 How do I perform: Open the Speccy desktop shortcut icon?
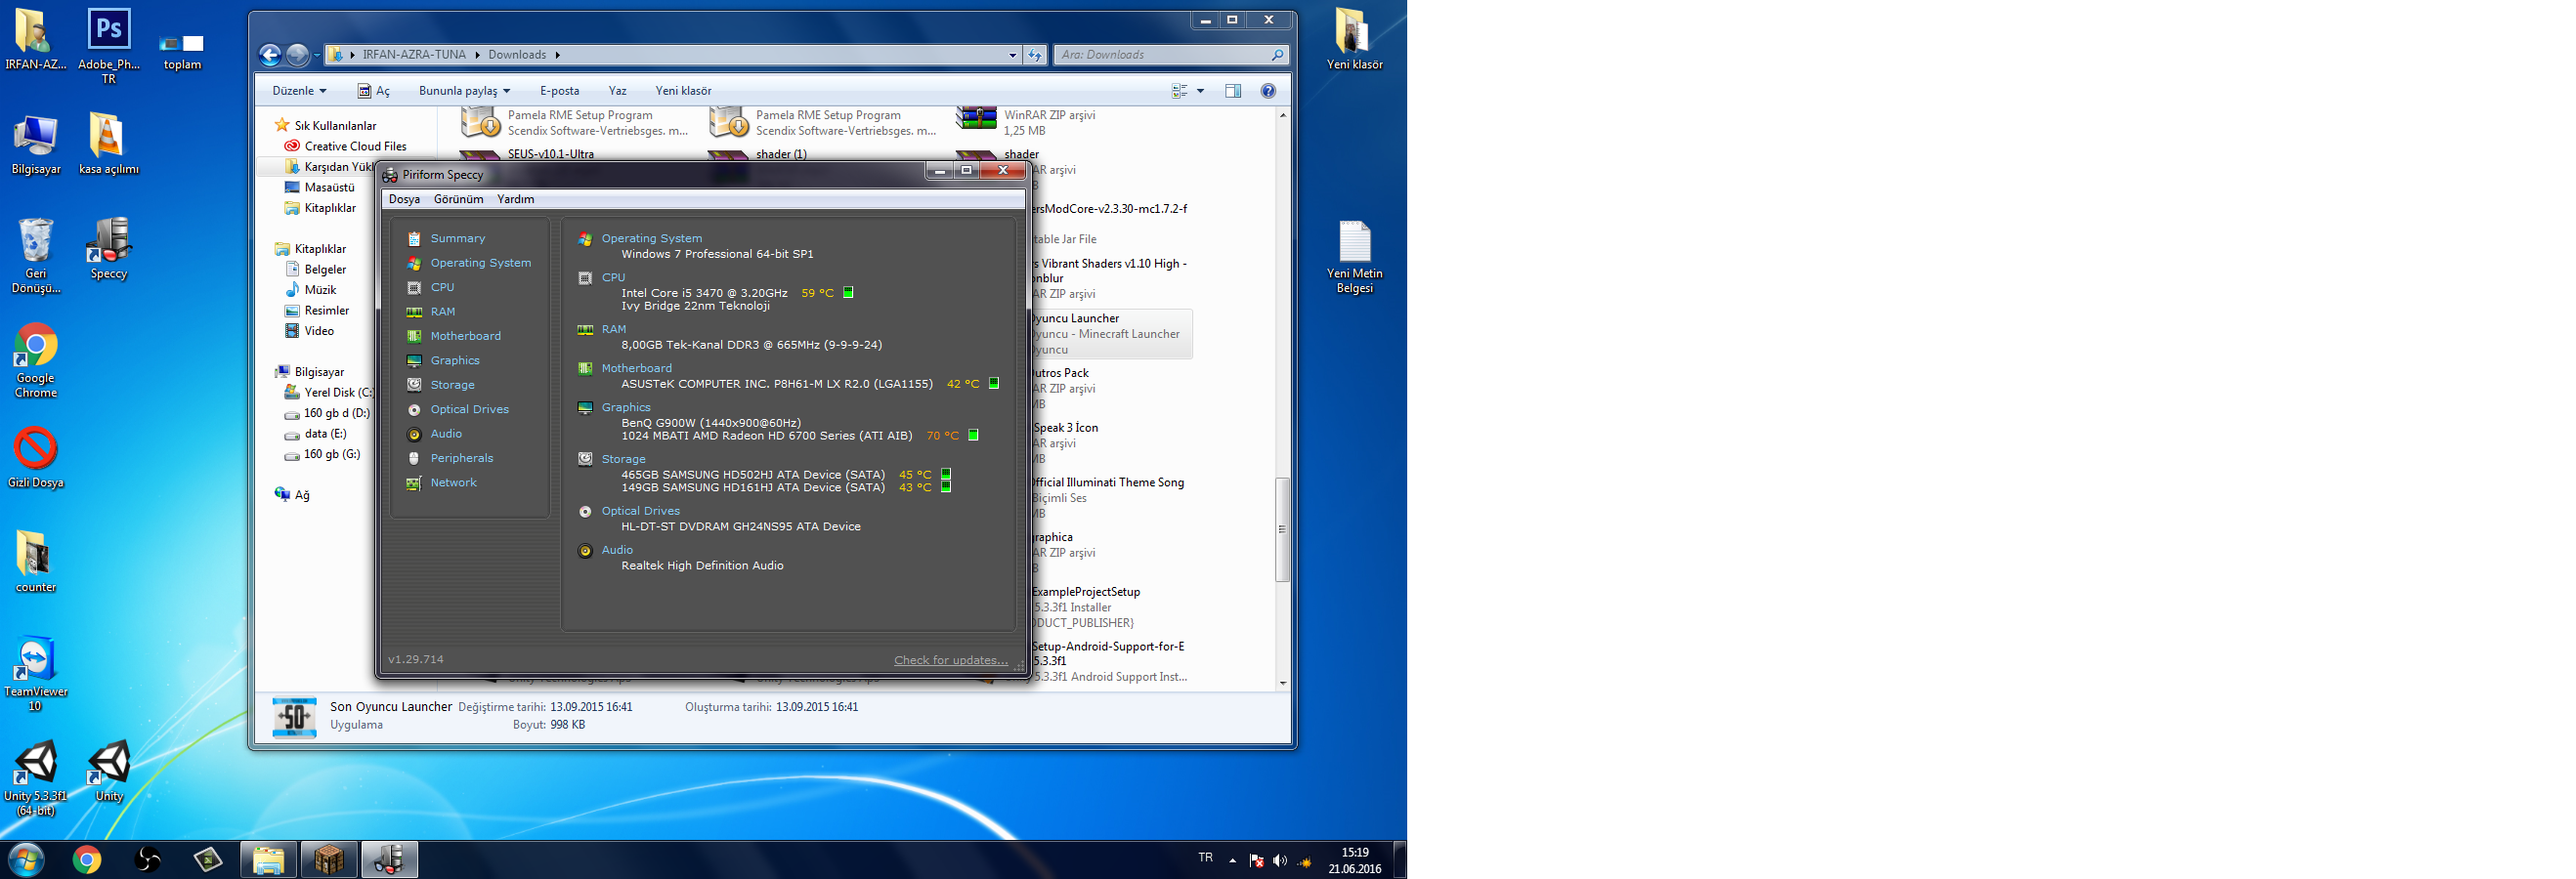108,250
